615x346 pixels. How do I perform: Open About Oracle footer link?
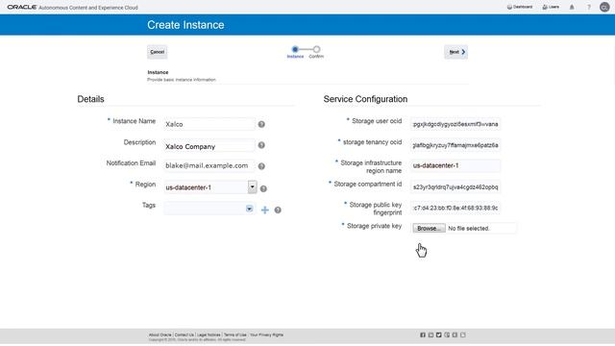pos(160,335)
